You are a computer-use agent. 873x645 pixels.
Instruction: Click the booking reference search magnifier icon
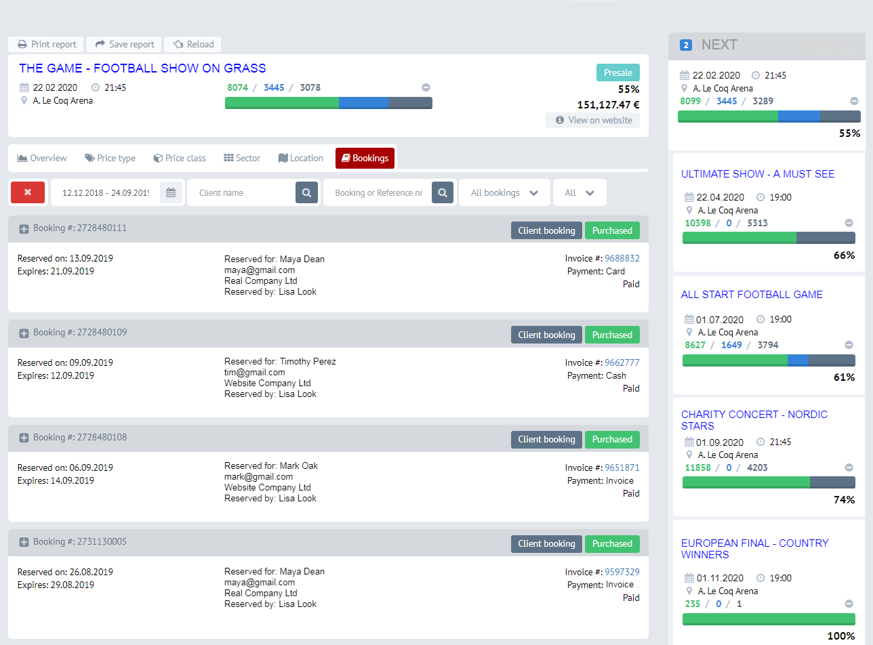tap(443, 192)
